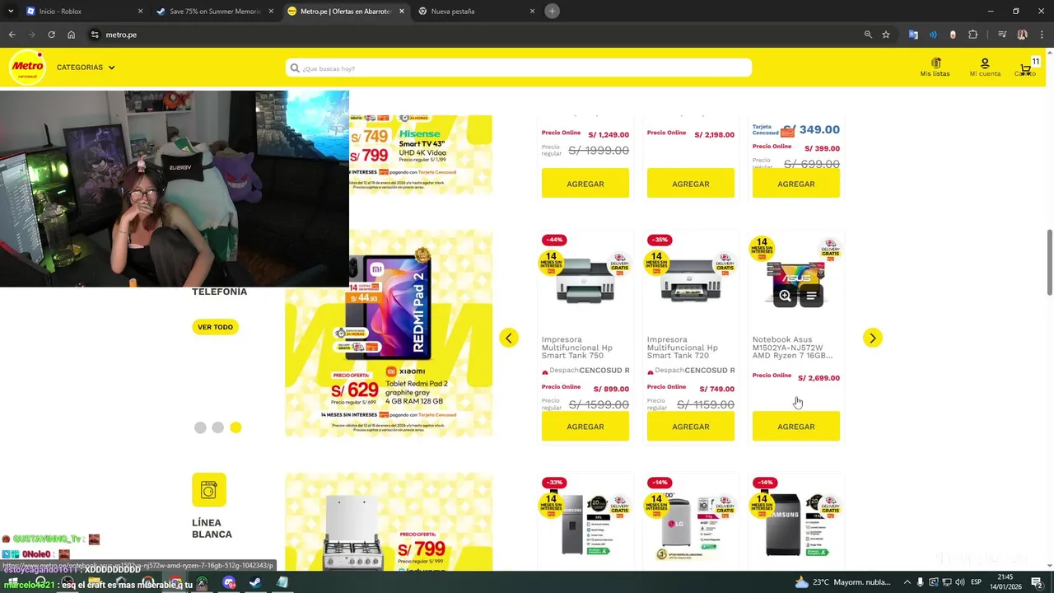Screen dimensions: 1054x593
Task: Click the Línea Blanca washing machine category icon
Action: point(208,490)
